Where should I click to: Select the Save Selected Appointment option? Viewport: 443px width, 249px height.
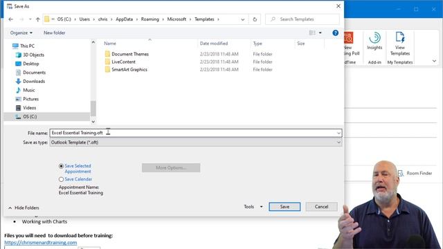pos(61,166)
